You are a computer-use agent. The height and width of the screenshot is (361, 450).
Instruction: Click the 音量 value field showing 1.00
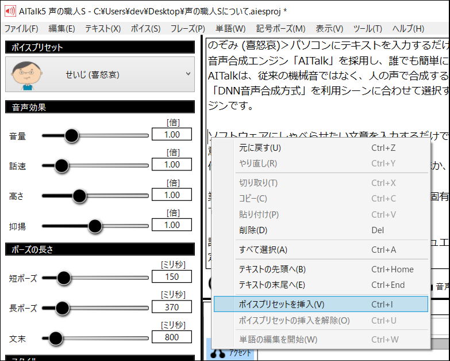172,134
